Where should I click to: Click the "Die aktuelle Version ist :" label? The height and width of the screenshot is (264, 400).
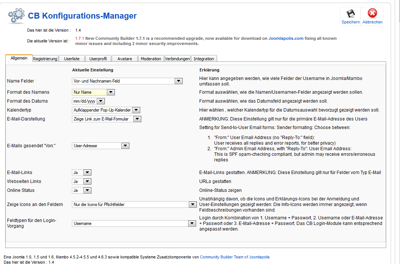coord(48,41)
